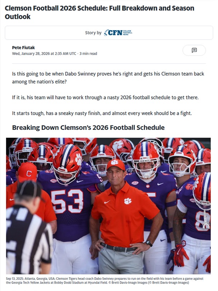
Task: Click the paw logo on the coach's orange cap
Action: point(115,163)
